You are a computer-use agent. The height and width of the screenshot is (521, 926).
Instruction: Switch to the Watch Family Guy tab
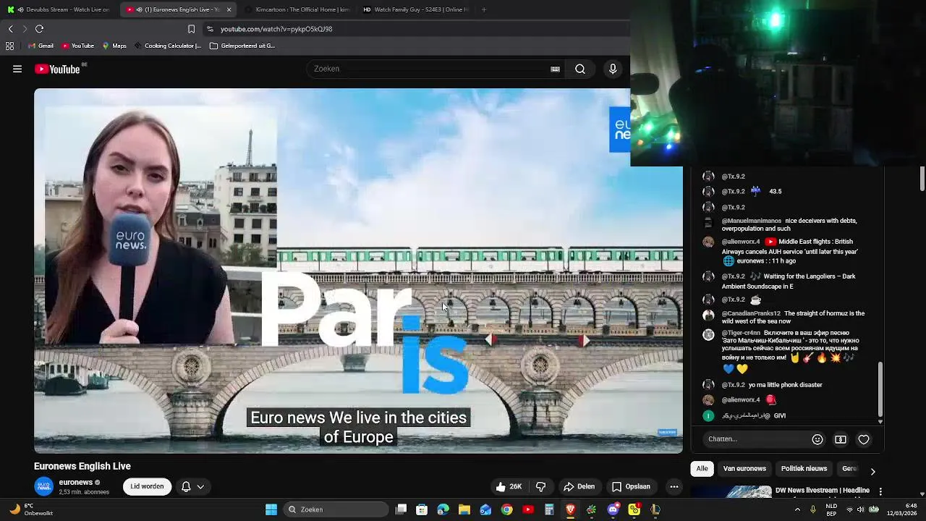point(415,9)
